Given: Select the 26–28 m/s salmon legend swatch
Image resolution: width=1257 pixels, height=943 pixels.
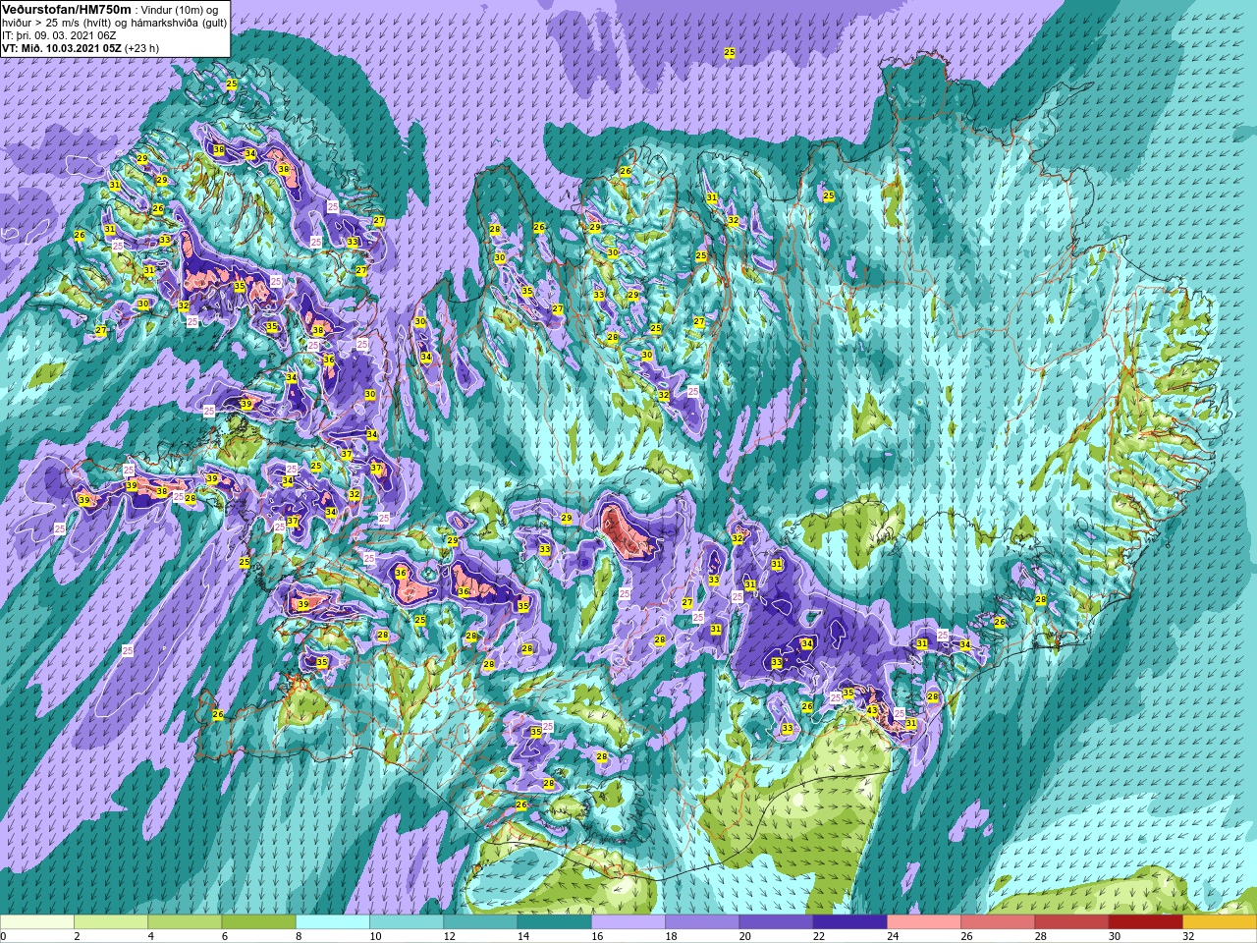Looking at the screenshot, I should (999, 922).
